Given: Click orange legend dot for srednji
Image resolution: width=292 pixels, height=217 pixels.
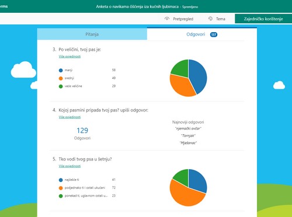Looking at the screenshot, I should 61,78.
